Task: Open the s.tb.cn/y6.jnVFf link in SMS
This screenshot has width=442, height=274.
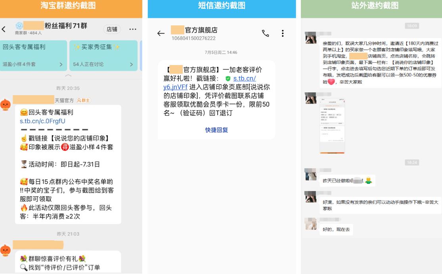Action: (210, 82)
